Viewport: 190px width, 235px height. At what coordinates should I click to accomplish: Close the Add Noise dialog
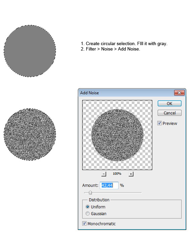click(179, 93)
